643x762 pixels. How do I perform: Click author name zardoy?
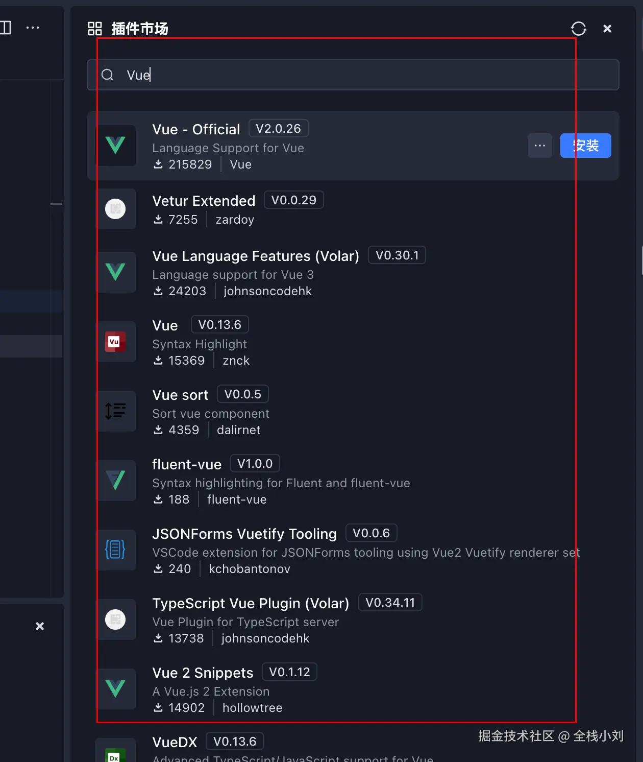point(235,220)
